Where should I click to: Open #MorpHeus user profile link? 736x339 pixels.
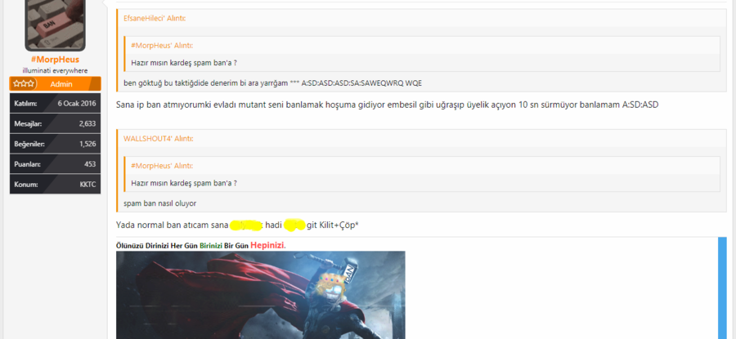click(x=55, y=60)
